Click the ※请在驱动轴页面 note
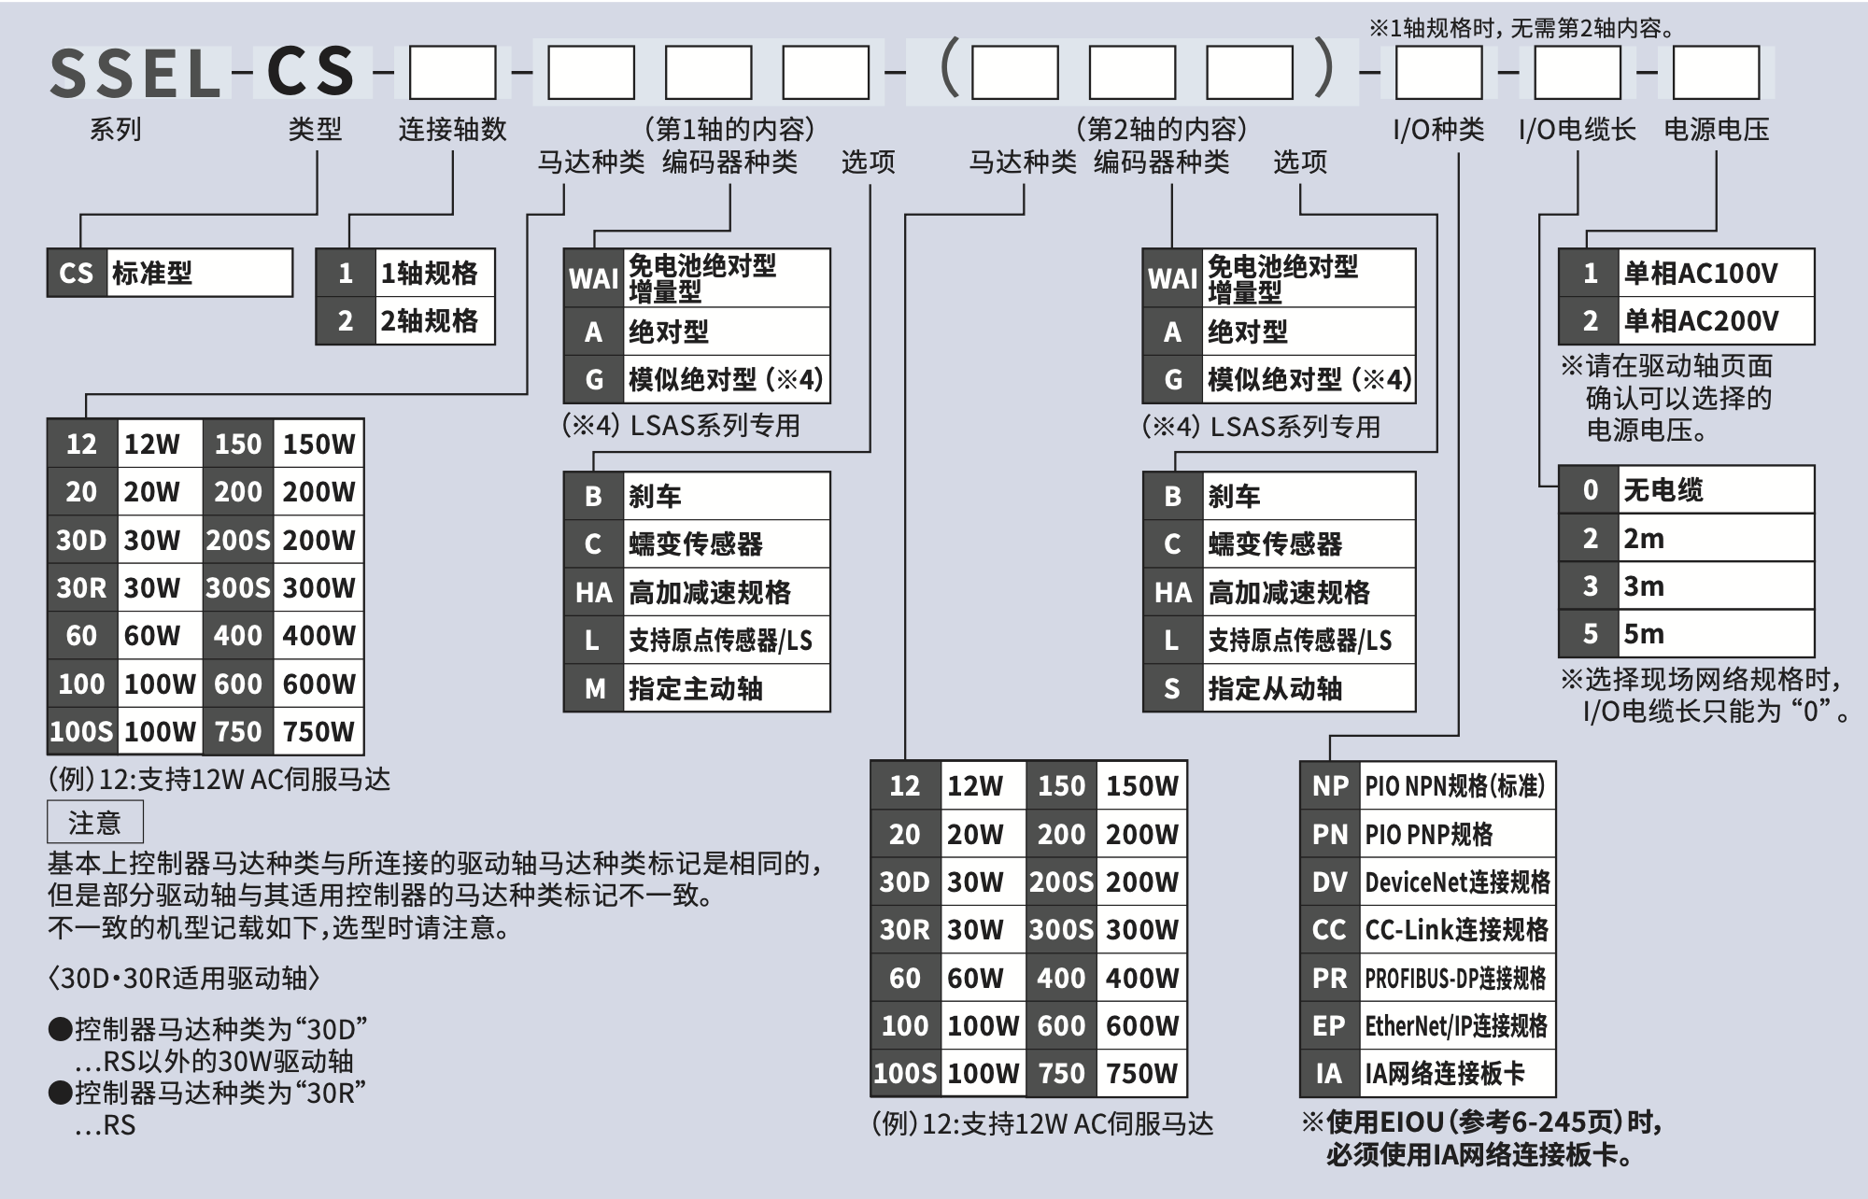 (x=1666, y=365)
